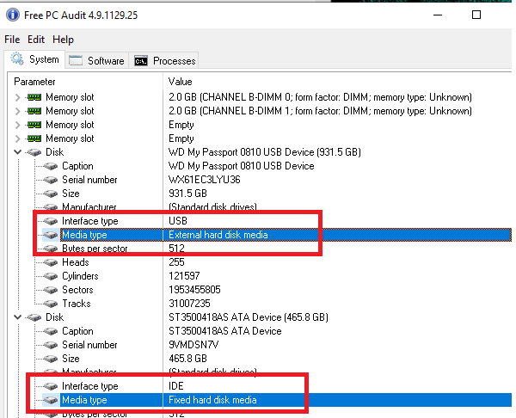
Task: Select the Cylinders row
Action: pos(260,276)
